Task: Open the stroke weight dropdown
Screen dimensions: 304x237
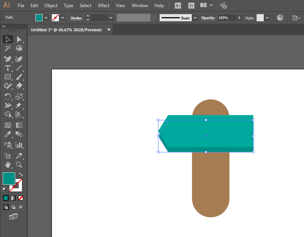Action: coord(111,18)
